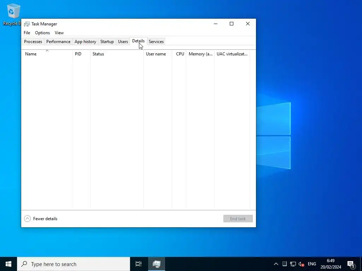362x271 pixels.
Task: Sort by the User name column
Action: coord(158,54)
